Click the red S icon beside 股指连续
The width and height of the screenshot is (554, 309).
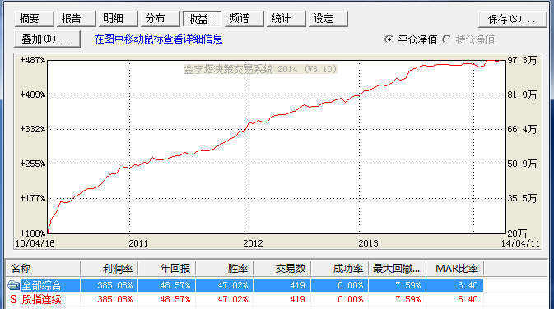pyautogui.click(x=13, y=299)
